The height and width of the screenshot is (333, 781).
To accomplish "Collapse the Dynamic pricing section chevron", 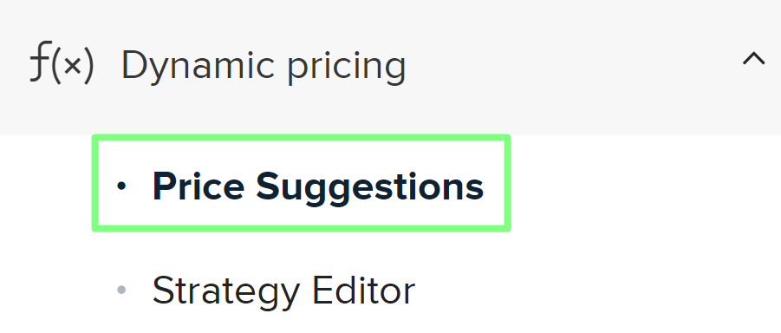I will click(x=753, y=59).
